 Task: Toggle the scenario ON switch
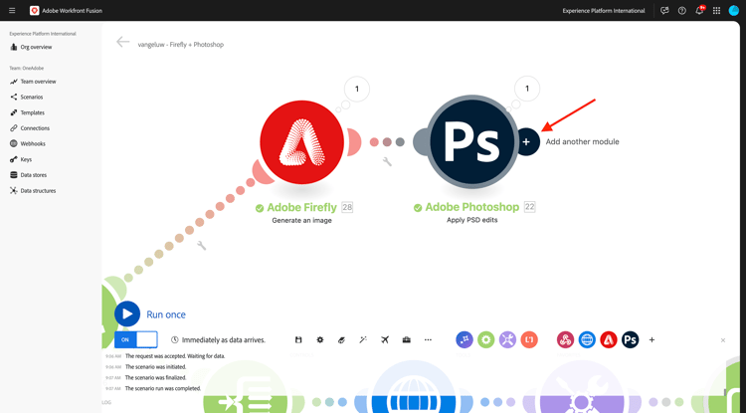click(x=135, y=339)
